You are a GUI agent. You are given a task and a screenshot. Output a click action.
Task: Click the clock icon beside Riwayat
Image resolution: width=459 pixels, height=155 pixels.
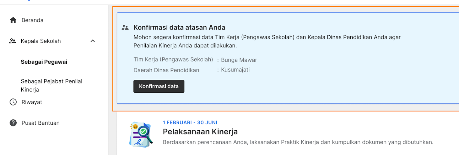tap(13, 102)
